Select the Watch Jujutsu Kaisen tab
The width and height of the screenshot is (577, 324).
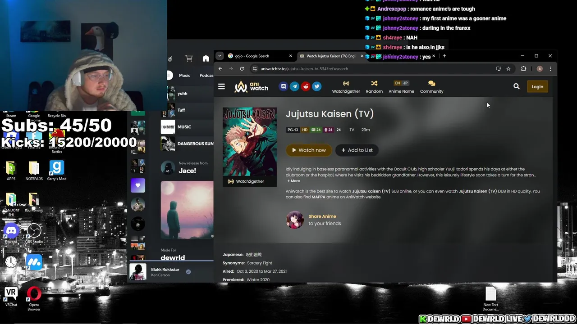pyautogui.click(x=330, y=56)
